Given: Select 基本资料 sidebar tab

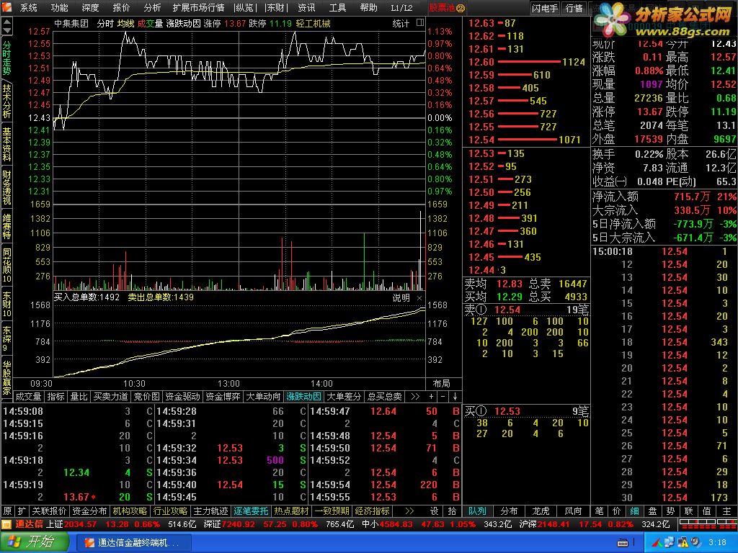Looking at the screenshot, I should pos(6,144).
